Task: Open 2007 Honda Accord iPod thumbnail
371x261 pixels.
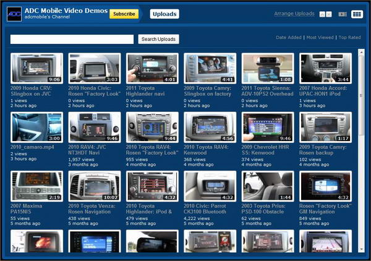Action: pos(325,68)
